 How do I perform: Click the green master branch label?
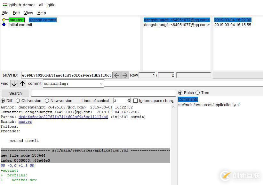17,20
